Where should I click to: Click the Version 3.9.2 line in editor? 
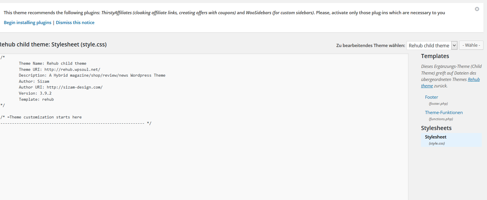coord(35,93)
